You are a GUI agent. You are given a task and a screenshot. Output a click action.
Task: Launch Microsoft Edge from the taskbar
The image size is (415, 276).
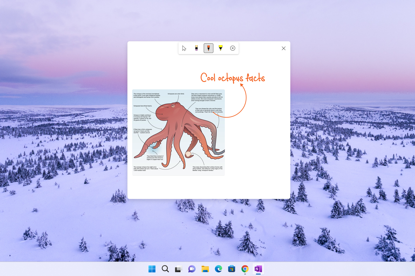[x=218, y=269]
